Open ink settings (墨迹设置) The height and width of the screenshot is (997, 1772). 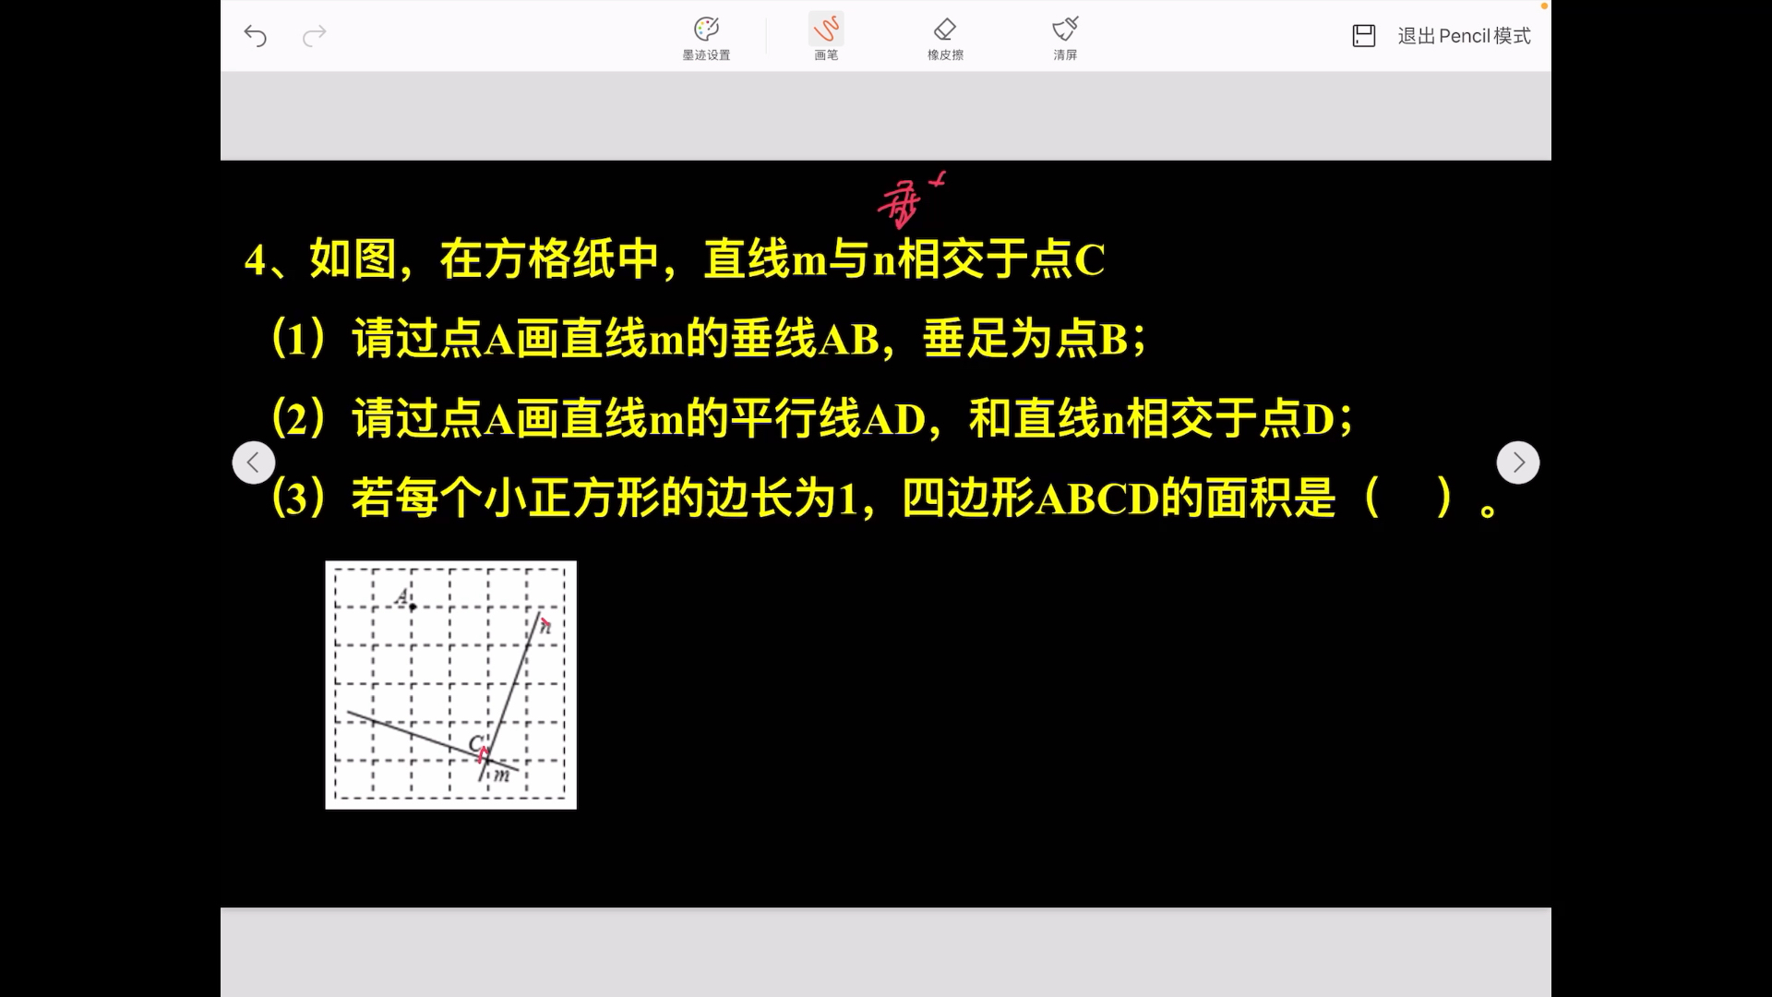(706, 39)
